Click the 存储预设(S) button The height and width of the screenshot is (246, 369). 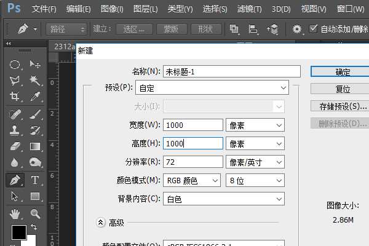(x=340, y=106)
